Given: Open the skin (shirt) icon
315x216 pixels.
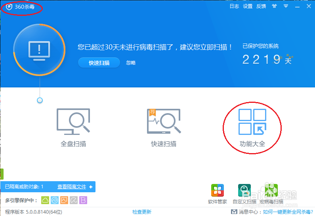Looking at the screenshot, I should point(274,6).
